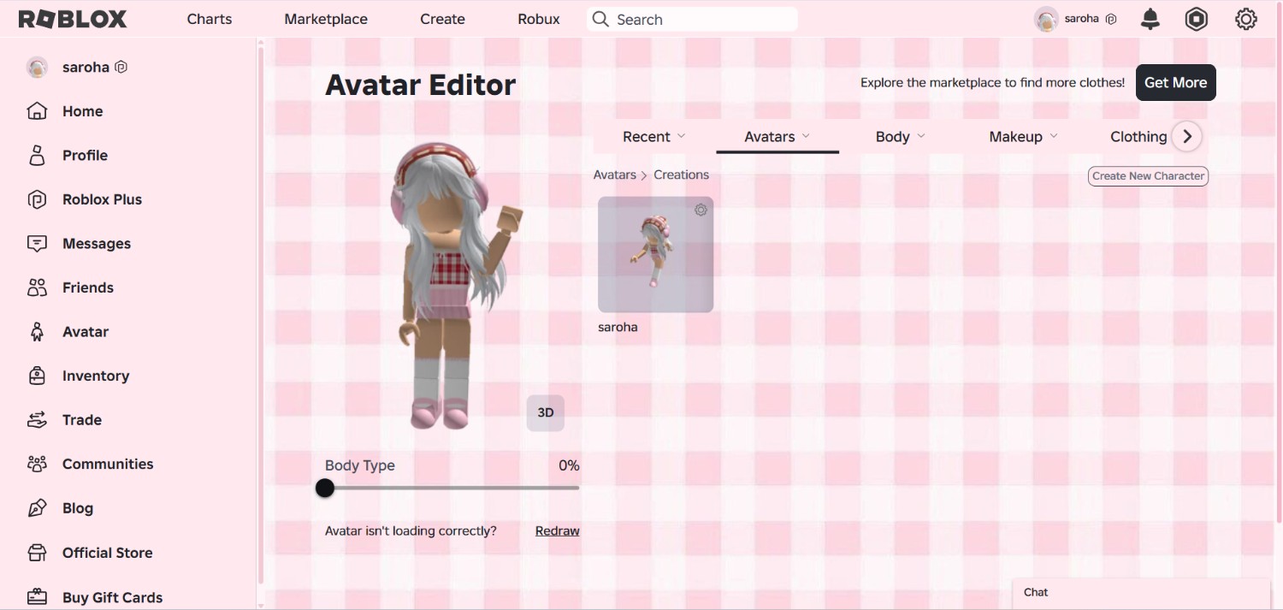Expand the Makeup dropdown tab
This screenshot has height=610, width=1283.
[x=1024, y=136]
